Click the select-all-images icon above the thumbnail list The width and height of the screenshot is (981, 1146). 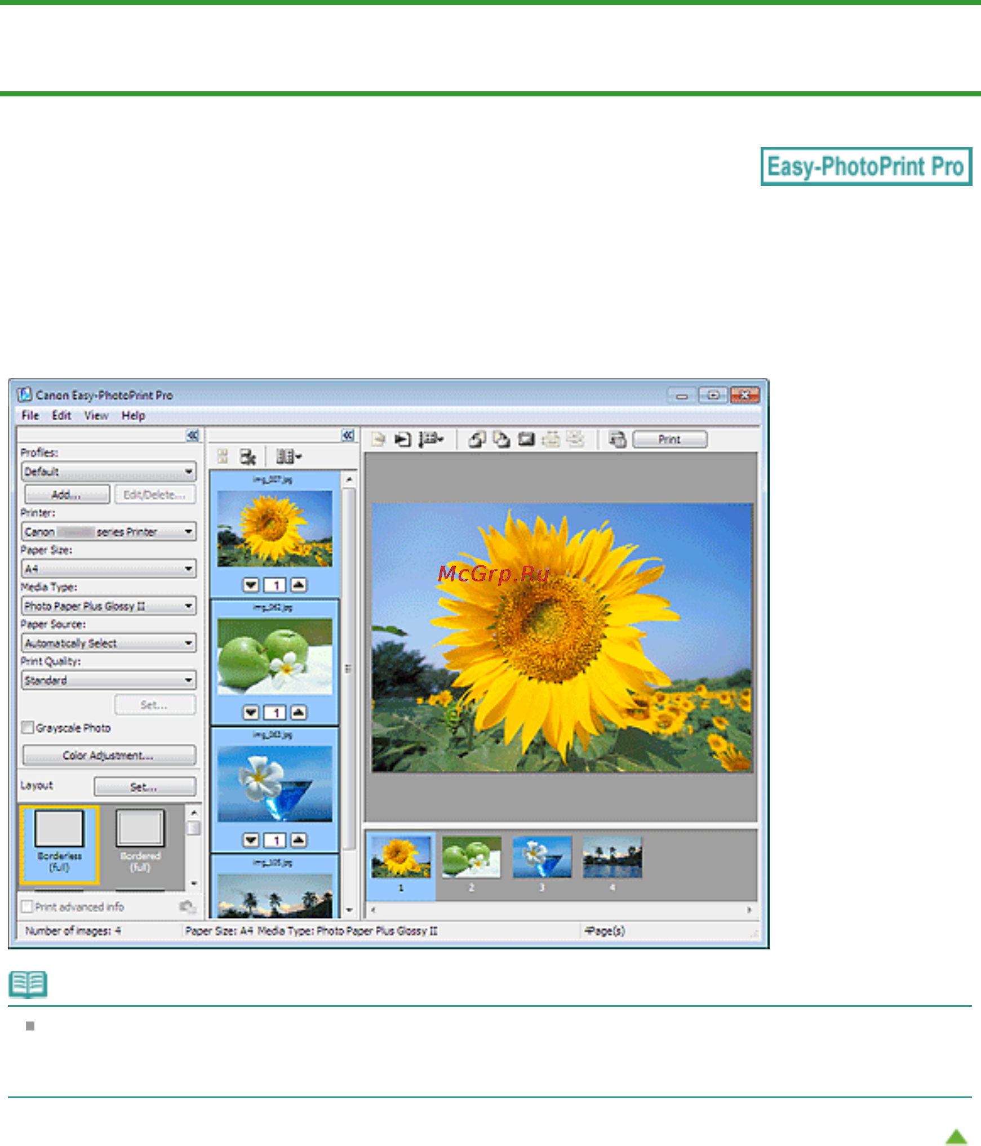223,456
